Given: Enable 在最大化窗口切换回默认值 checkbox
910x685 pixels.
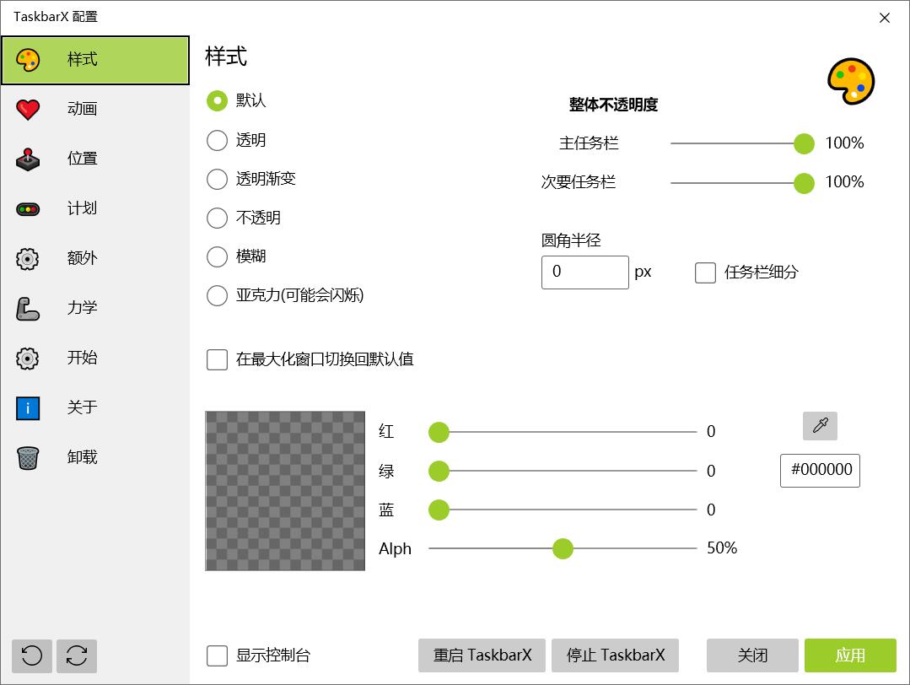Looking at the screenshot, I should point(217,359).
